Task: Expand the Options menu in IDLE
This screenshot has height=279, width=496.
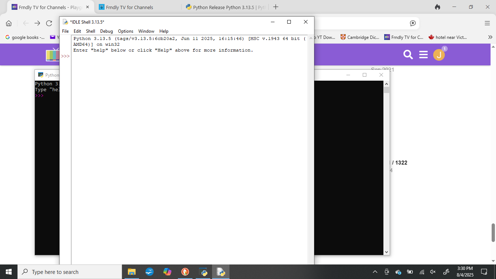Action: click(x=126, y=31)
